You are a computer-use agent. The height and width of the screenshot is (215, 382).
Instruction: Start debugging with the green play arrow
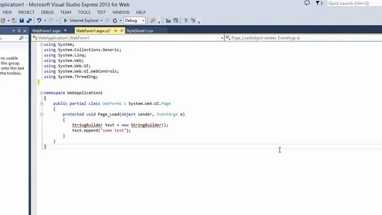[x=65, y=21]
